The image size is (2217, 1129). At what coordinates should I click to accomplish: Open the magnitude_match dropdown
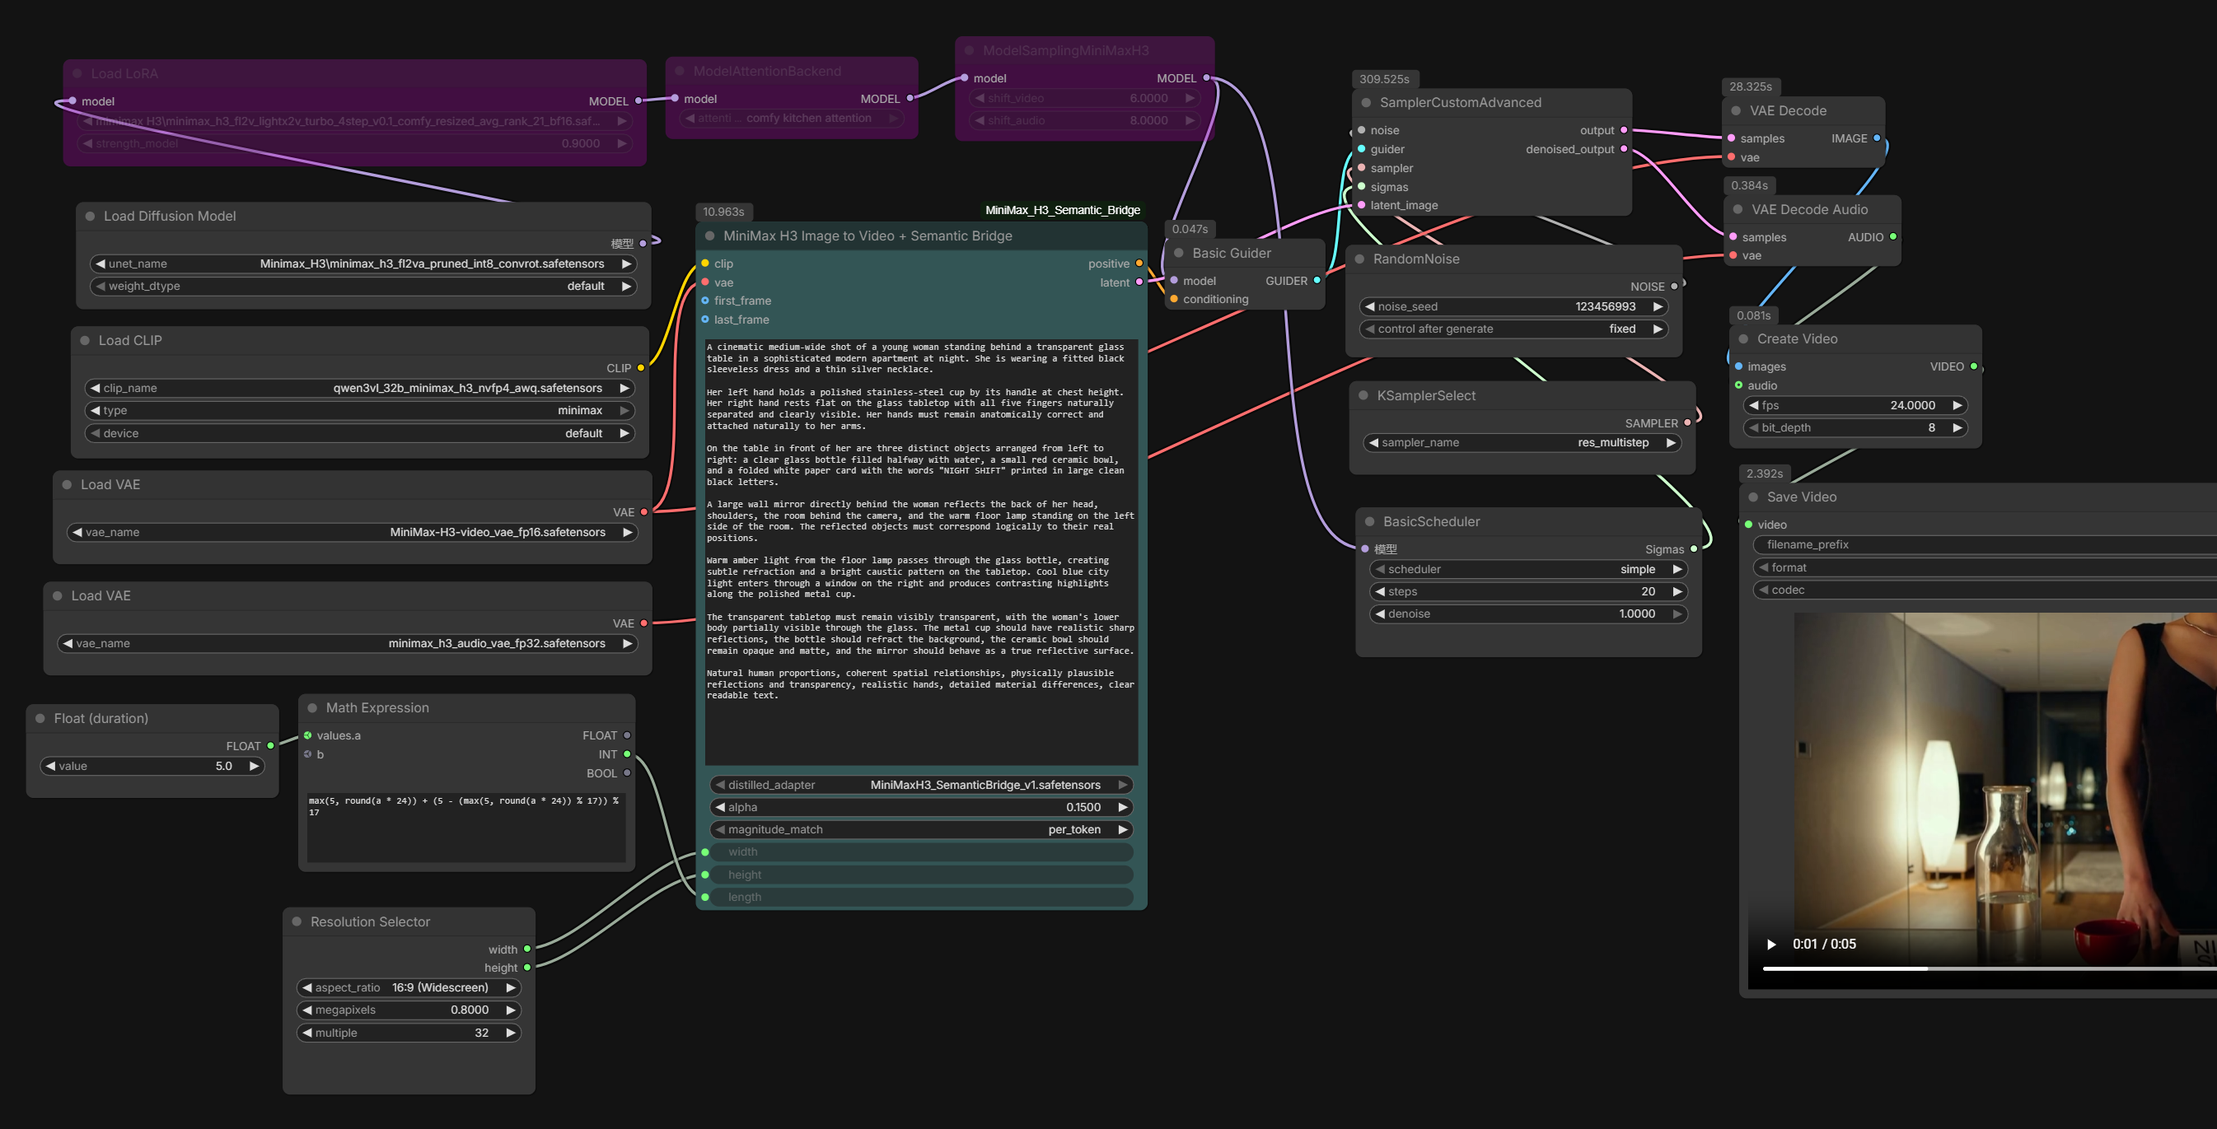pyautogui.click(x=921, y=829)
